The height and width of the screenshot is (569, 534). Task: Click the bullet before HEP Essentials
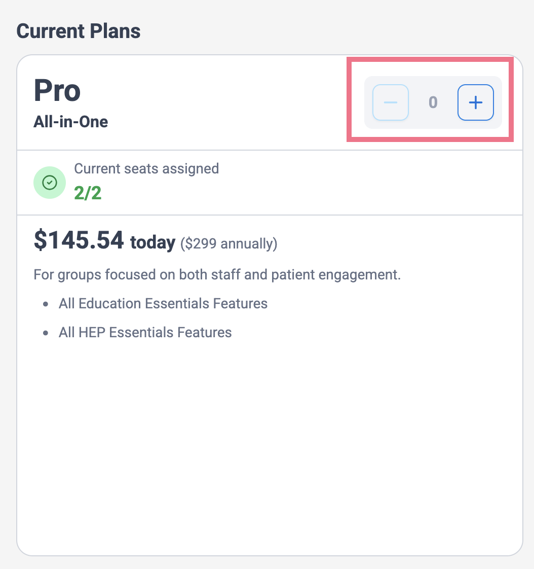click(x=45, y=333)
